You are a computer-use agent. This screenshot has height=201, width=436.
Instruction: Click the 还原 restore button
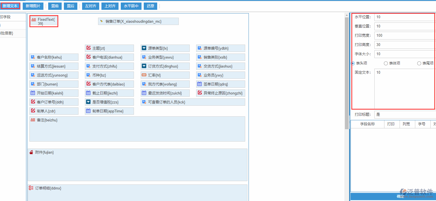[x=150, y=6]
